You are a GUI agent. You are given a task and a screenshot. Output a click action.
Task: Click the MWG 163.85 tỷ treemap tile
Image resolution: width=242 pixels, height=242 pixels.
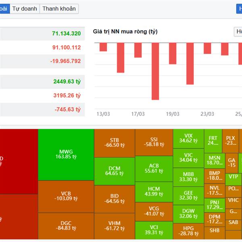pyautogui.click(x=66, y=154)
